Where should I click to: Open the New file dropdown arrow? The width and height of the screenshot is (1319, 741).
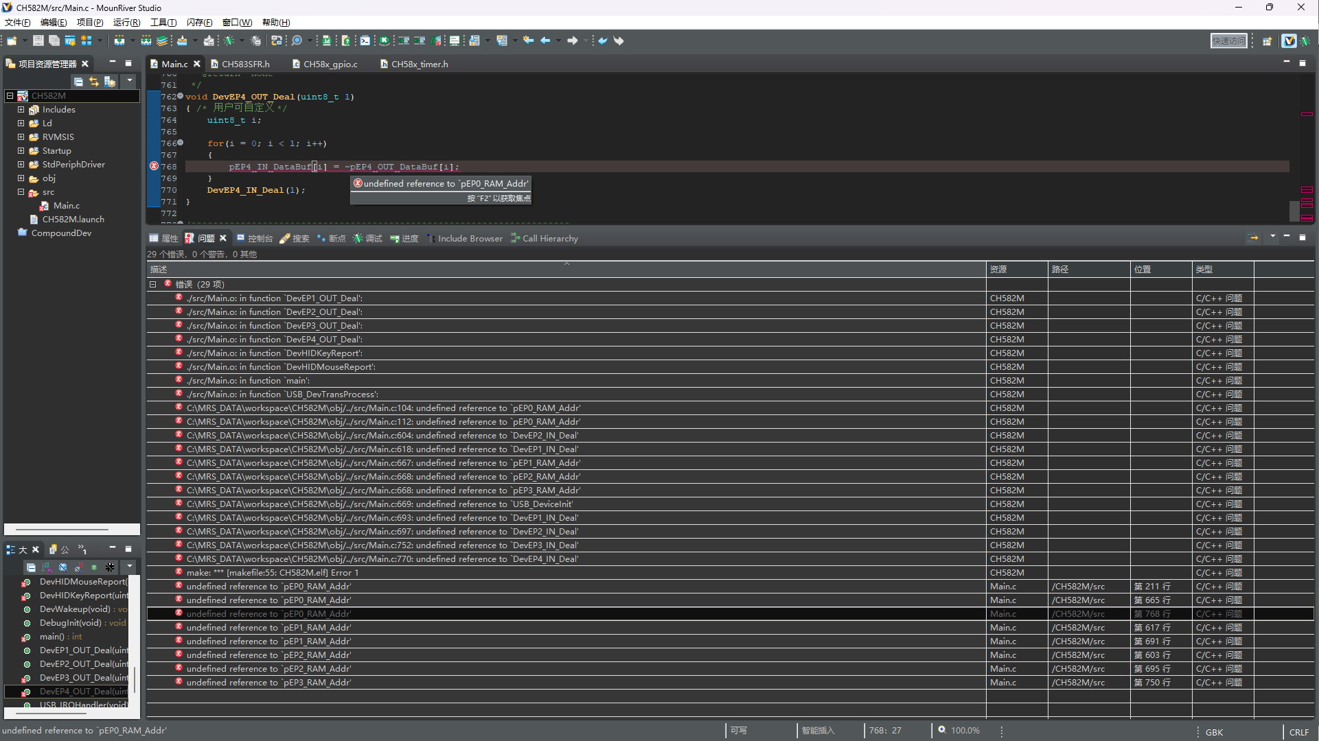(x=24, y=41)
